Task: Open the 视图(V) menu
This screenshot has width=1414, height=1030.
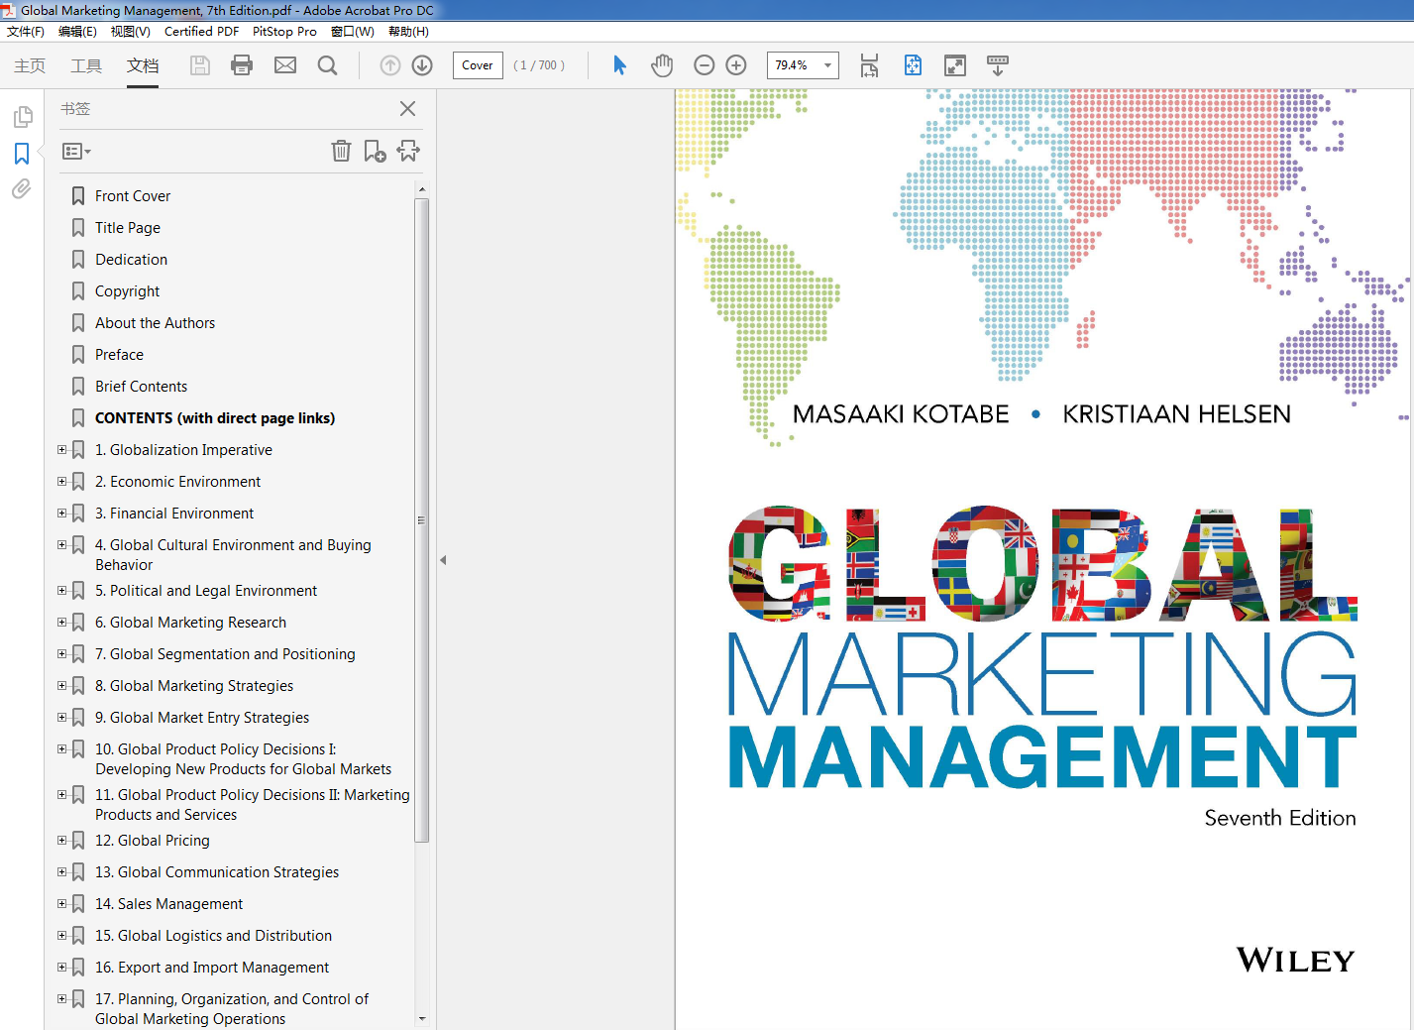Action: (131, 32)
